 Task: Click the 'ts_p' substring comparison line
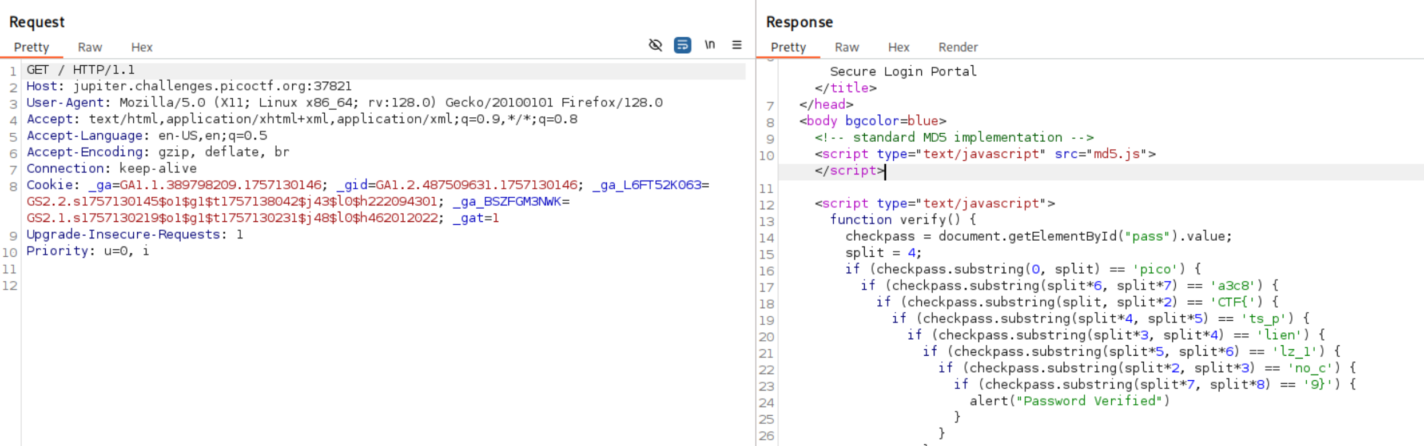pyautogui.click(x=1100, y=319)
